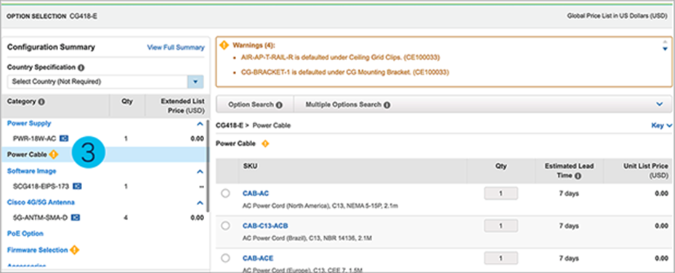Open the CAB-C13-ACB SKU link
This screenshot has height=273, width=675.
pos(265,226)
